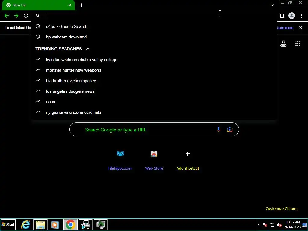Choose 'big brother eviction spoilers' suggestion
308x231 pixels.
[x=154, y=81]
